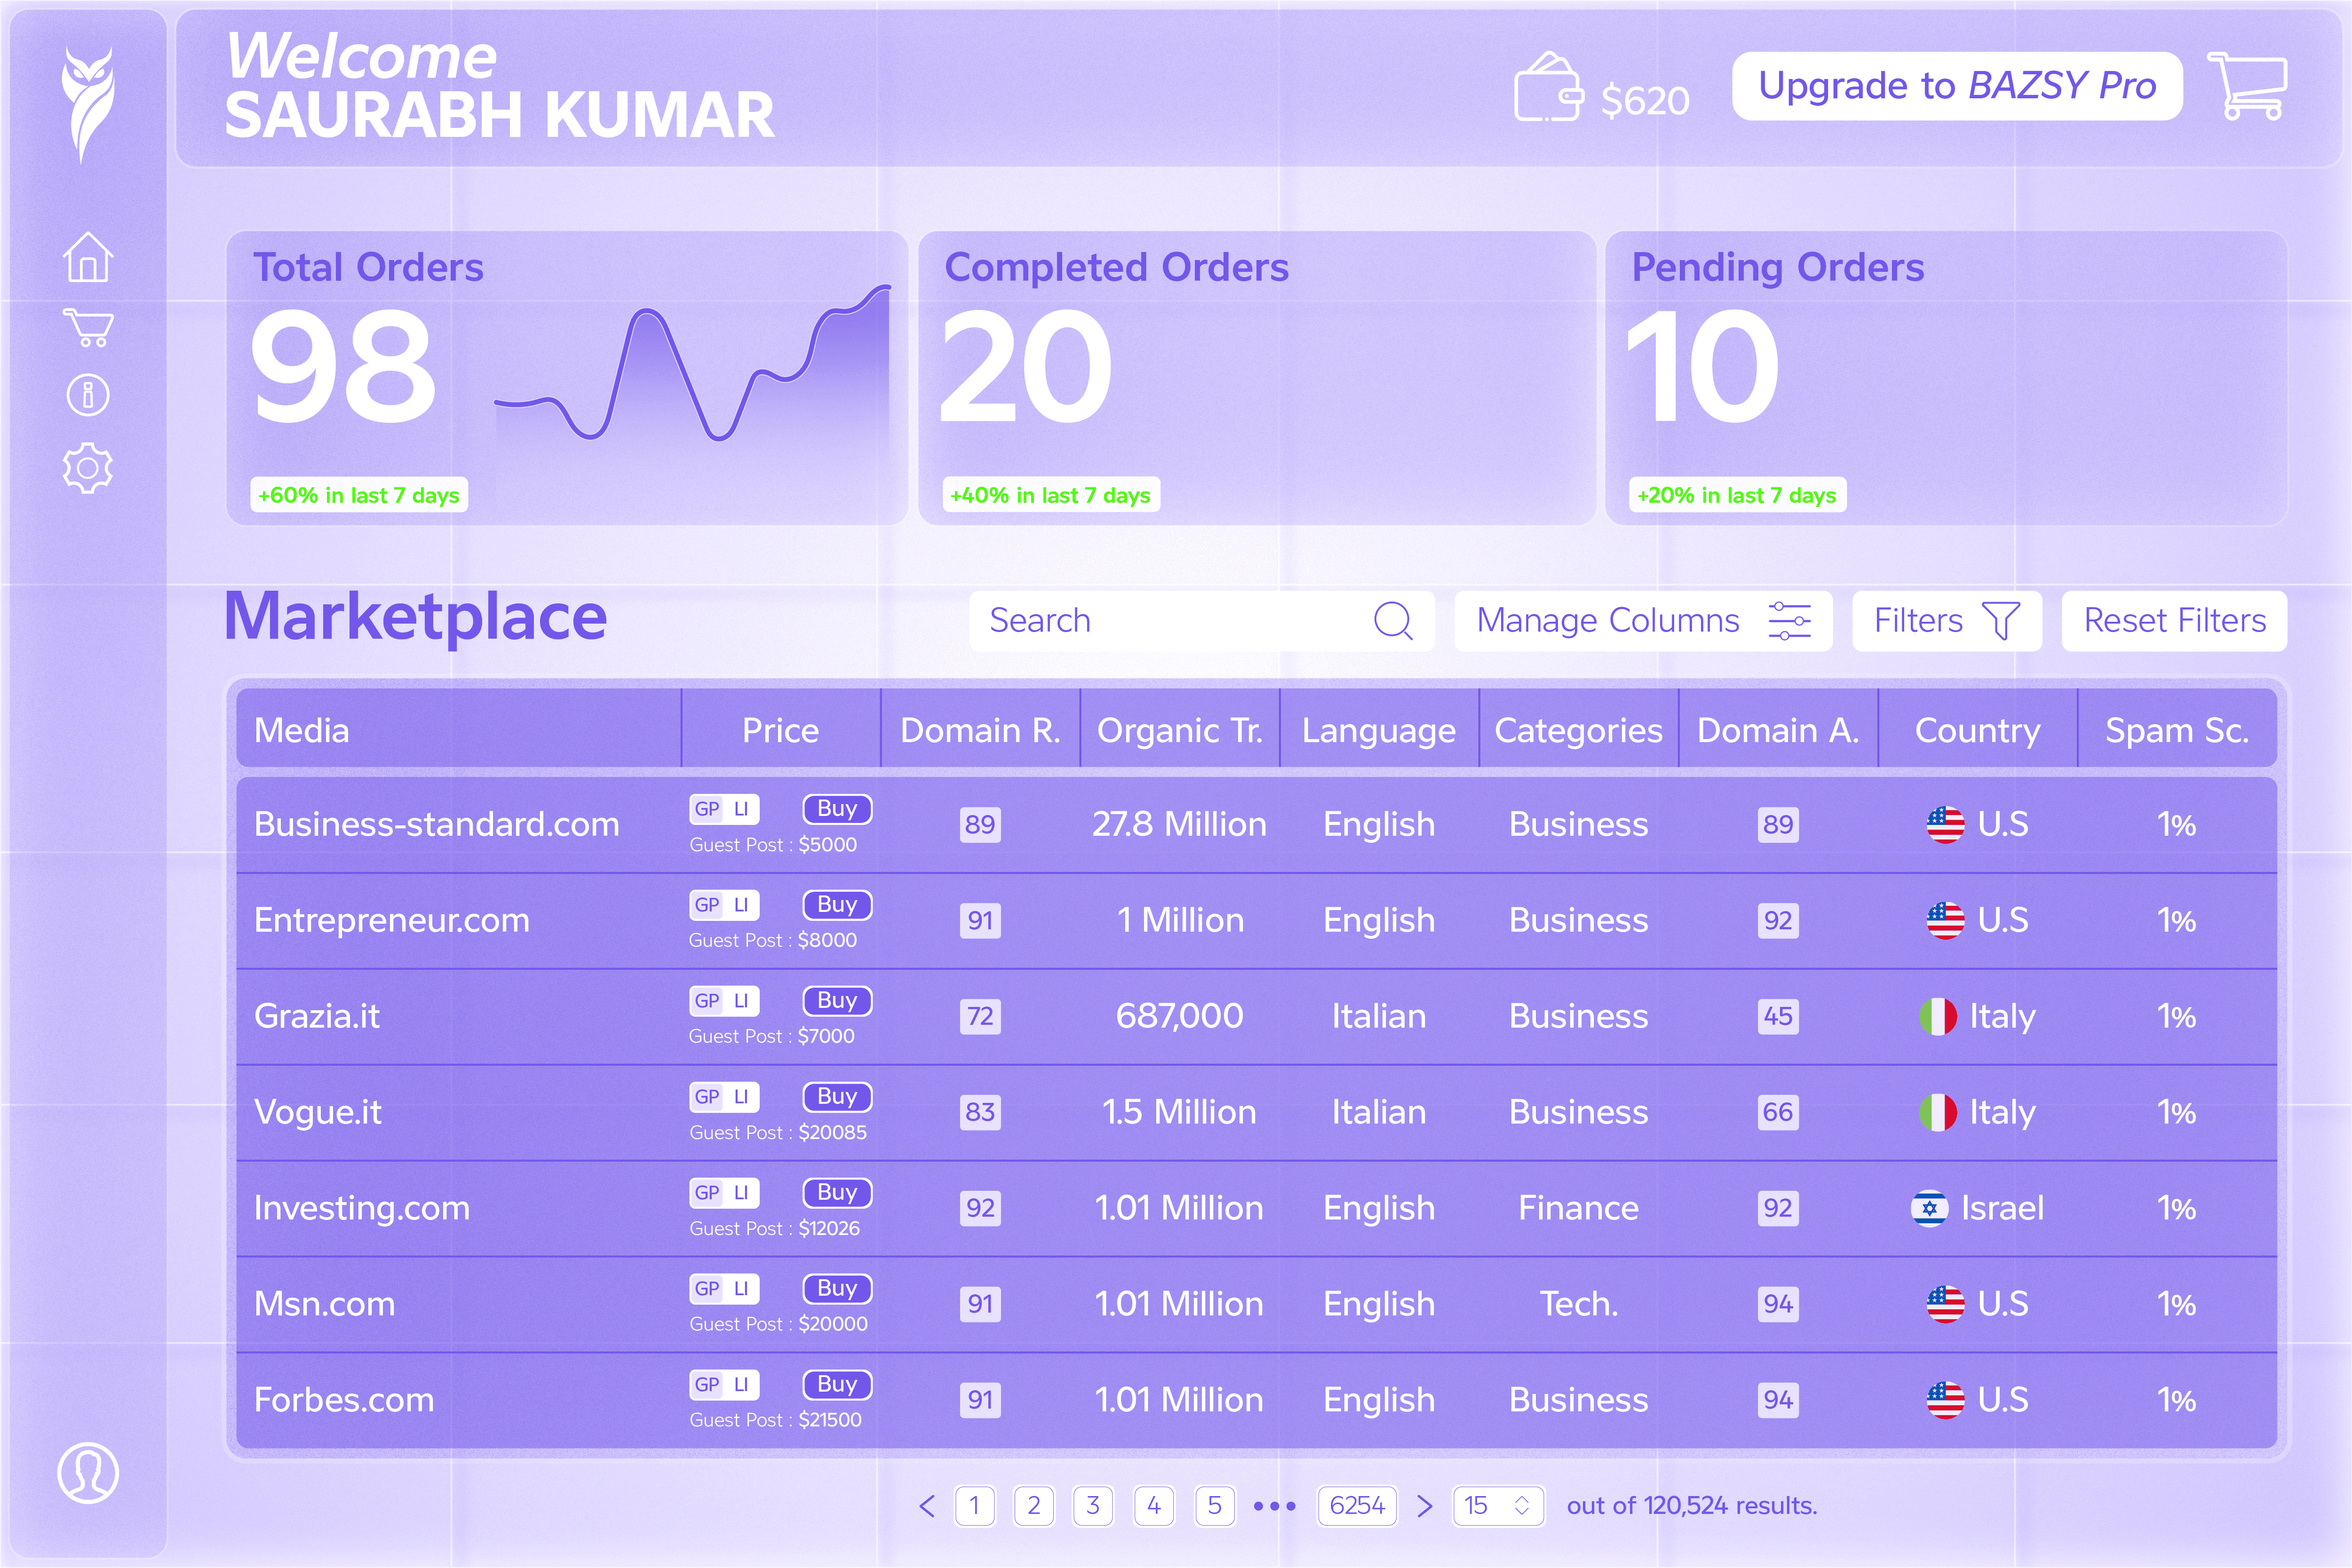2352x1568 pixels.
Task: Click GP LI badge for Forbes.com
Action: (724, 1385)
